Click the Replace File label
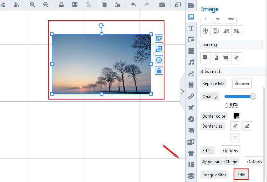The height and width of the screenshot is (182, 267). [x=213, y=84]
